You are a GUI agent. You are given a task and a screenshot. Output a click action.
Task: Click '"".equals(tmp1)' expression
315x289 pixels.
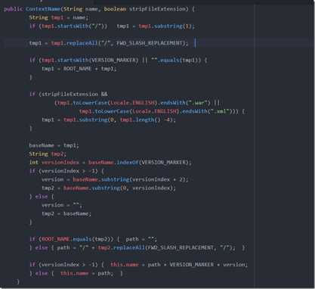175,61
